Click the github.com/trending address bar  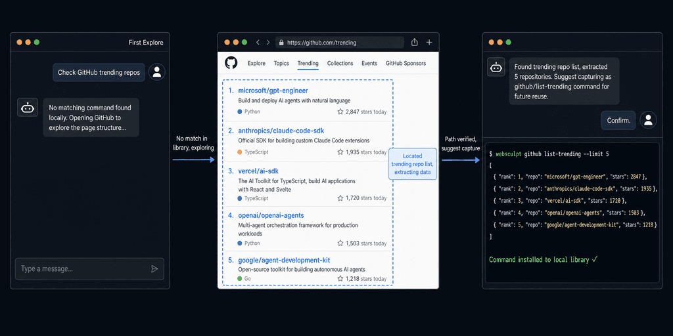coord(340,43)
